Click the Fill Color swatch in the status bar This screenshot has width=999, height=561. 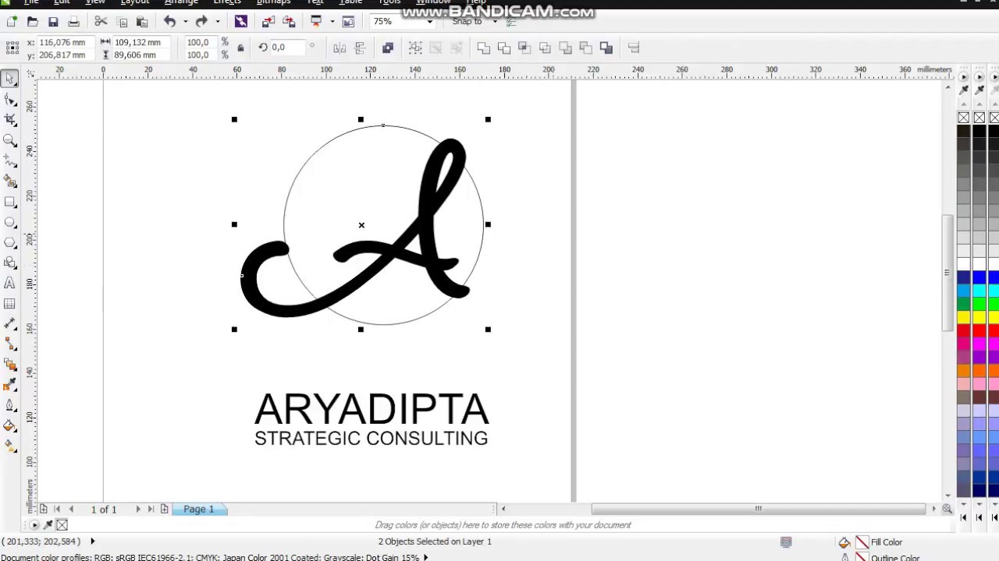tap(862, 542)
